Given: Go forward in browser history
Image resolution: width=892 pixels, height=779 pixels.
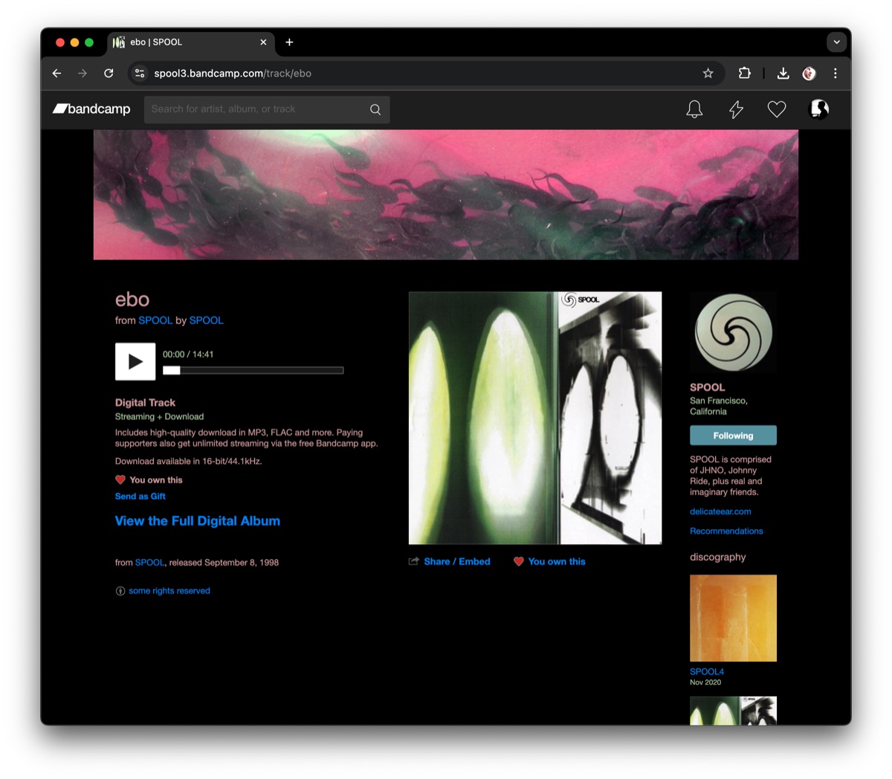Looking at the screenshot, I should pos(83,73).
